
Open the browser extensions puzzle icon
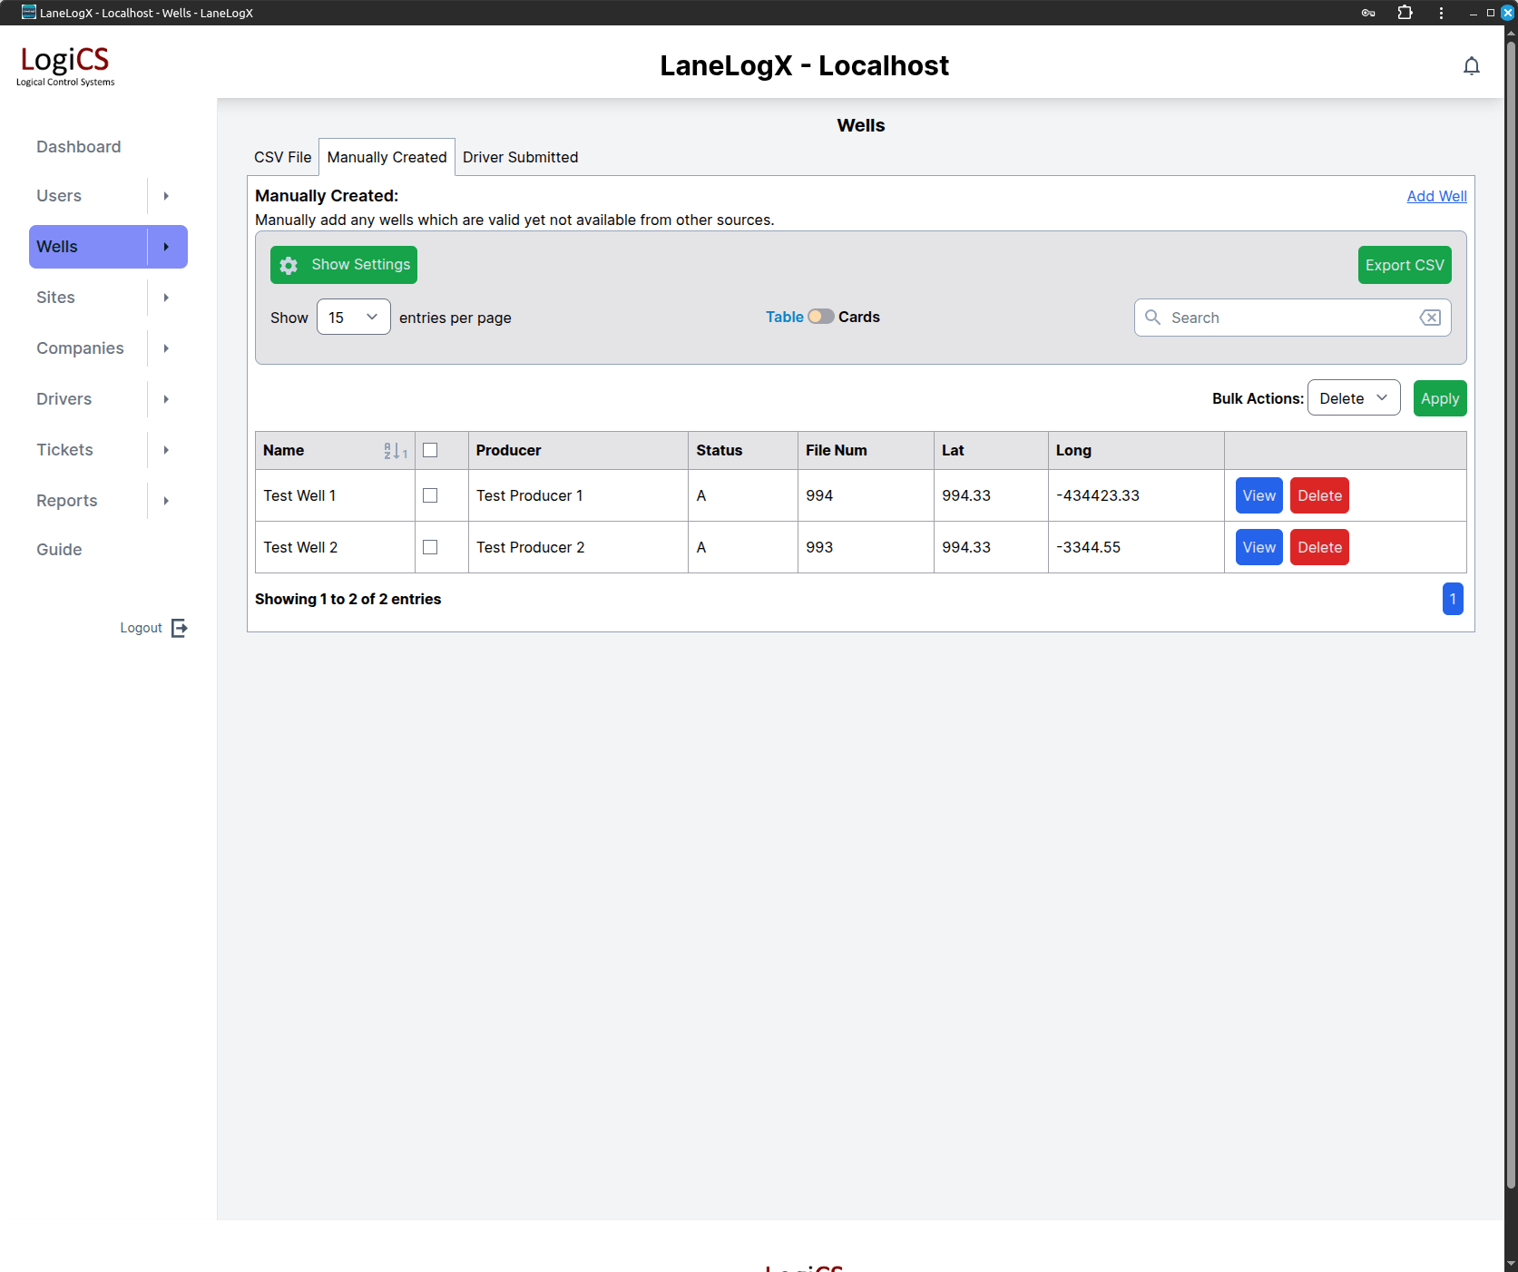[1405, 13]
